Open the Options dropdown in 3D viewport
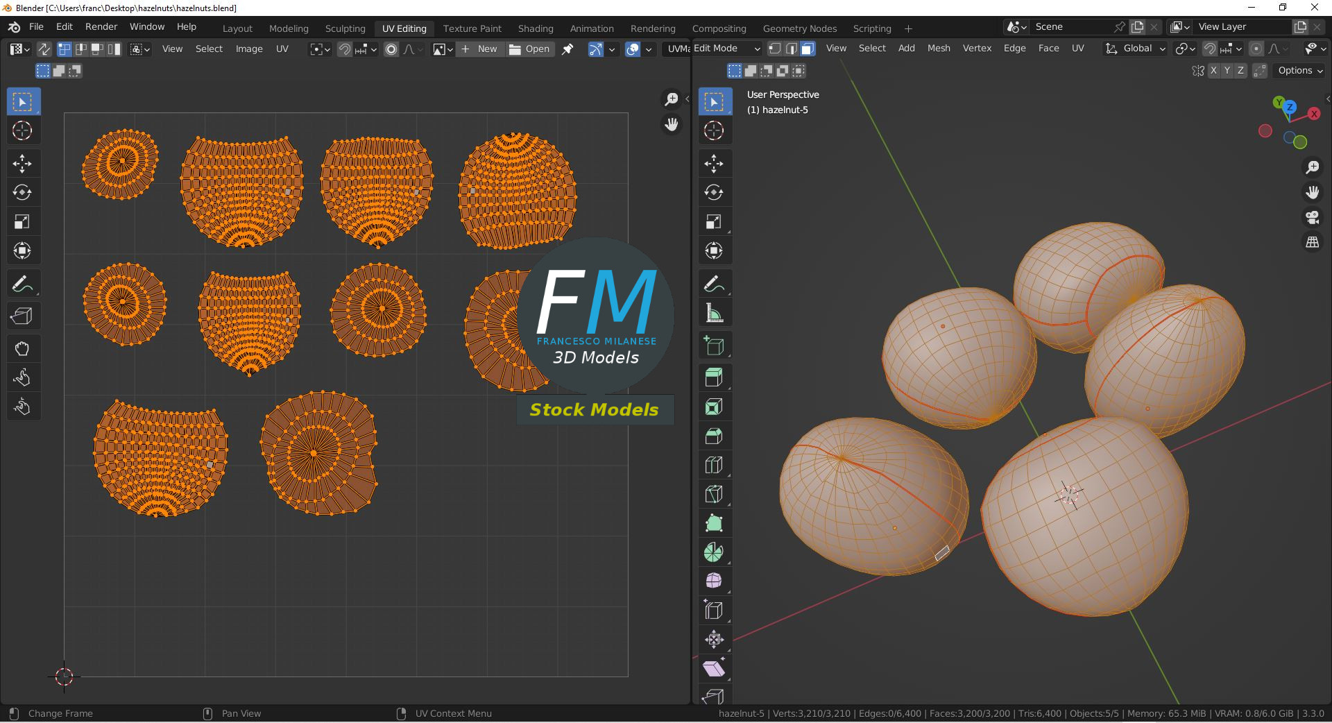 [1300, 71]
